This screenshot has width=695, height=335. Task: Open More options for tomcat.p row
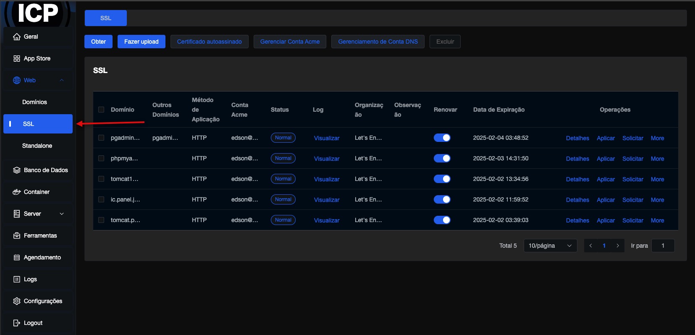(x=658, y=220)
